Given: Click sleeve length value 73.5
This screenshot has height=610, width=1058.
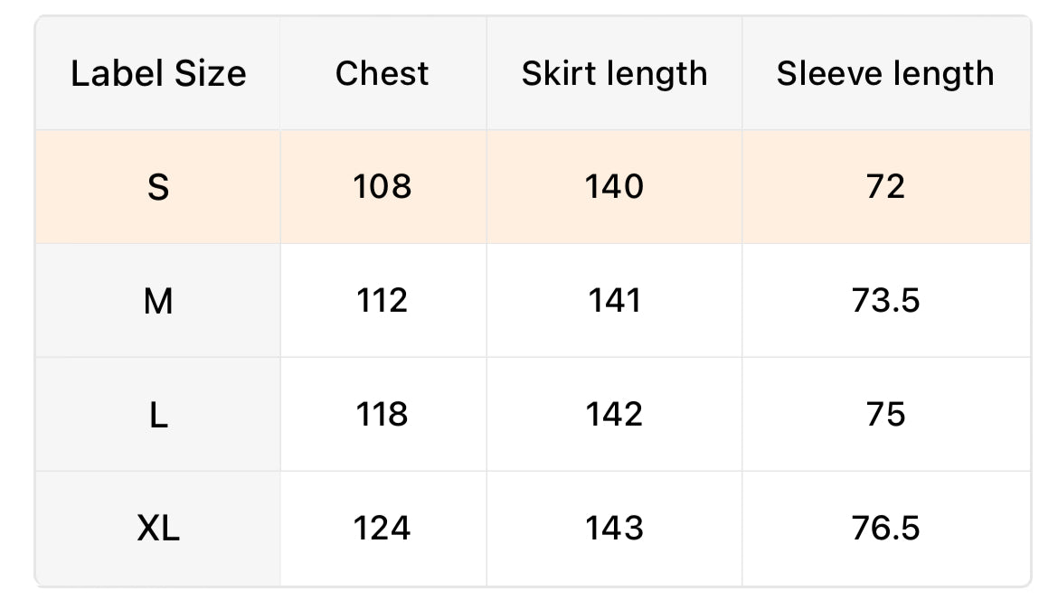Looking at the screenshot, I should click(885, 301).
